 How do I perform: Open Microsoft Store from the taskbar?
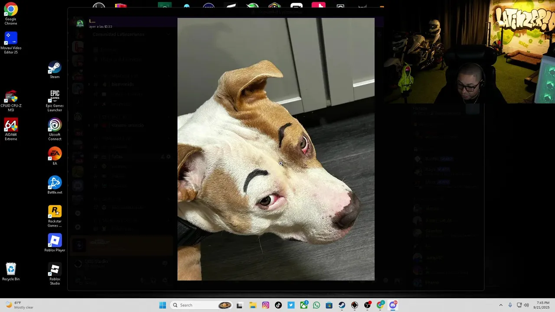click(329, 305)
